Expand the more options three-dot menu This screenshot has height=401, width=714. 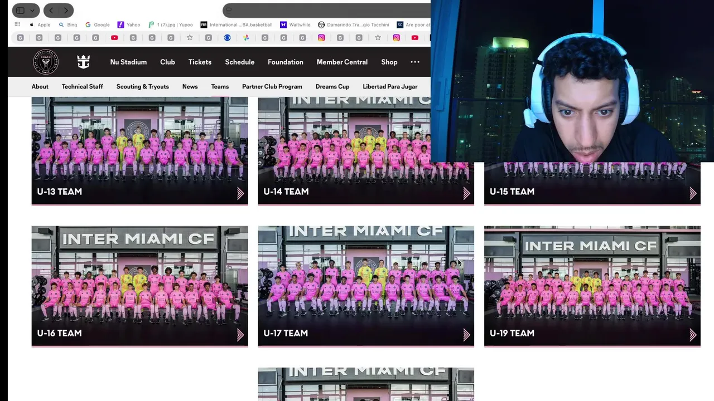click(x=415, y=62)
